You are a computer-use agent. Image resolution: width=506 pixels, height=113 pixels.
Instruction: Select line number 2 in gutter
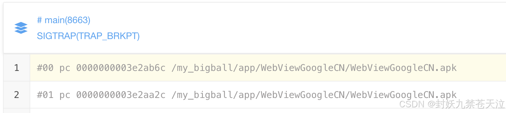coord(17,95)
